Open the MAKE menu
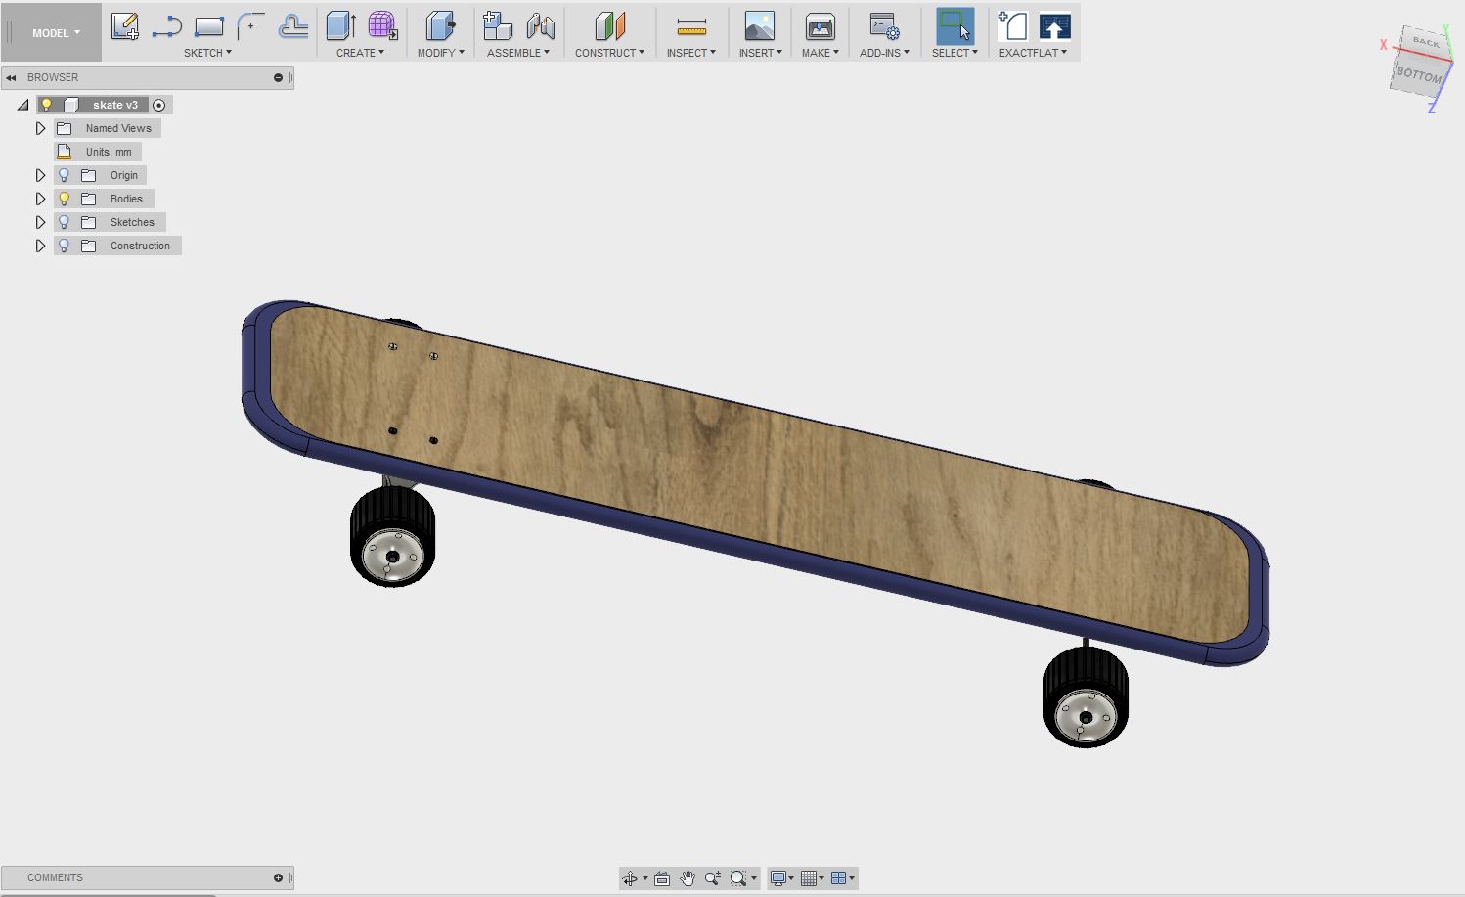1465x897 pixels. [x=821, y=53]
